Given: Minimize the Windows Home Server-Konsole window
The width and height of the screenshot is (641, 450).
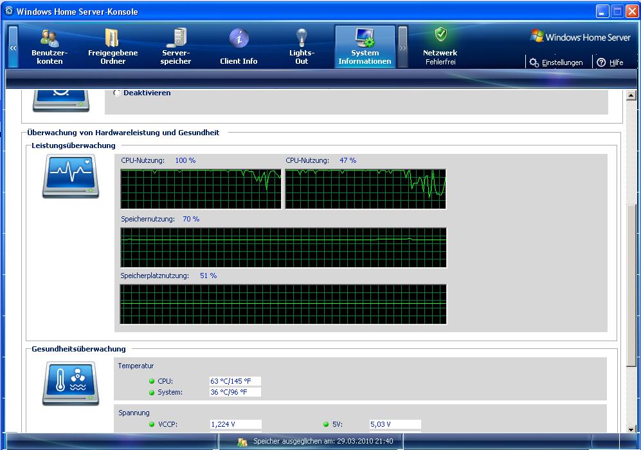Looking at the screenshot, I should tap(602, 12).
